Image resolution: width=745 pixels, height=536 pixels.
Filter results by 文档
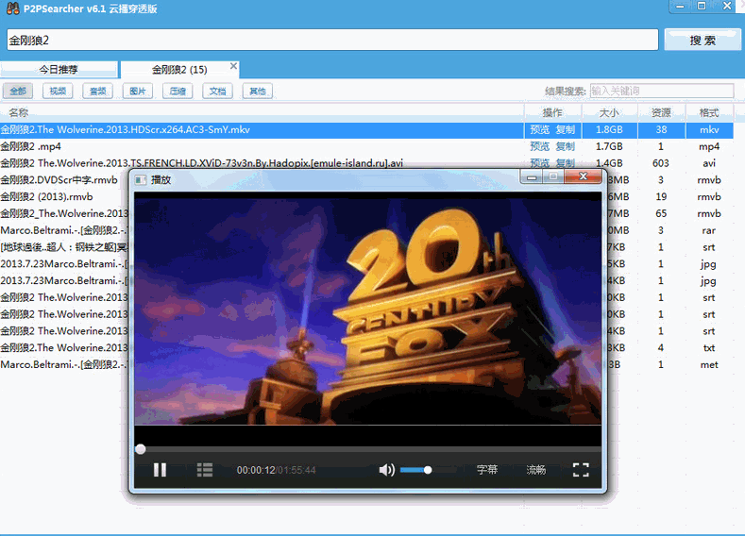tap(217, 91)
